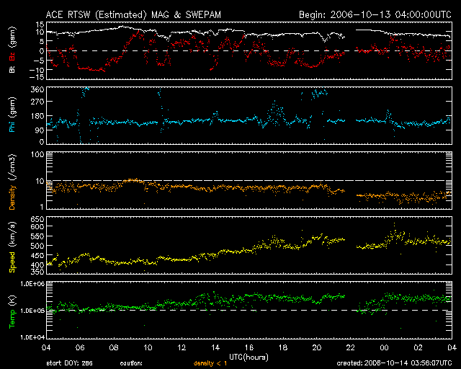Click the "00" midnight hour tick label
The height and width of the screenshot is (369, 461).
click(x=384, y=347)
